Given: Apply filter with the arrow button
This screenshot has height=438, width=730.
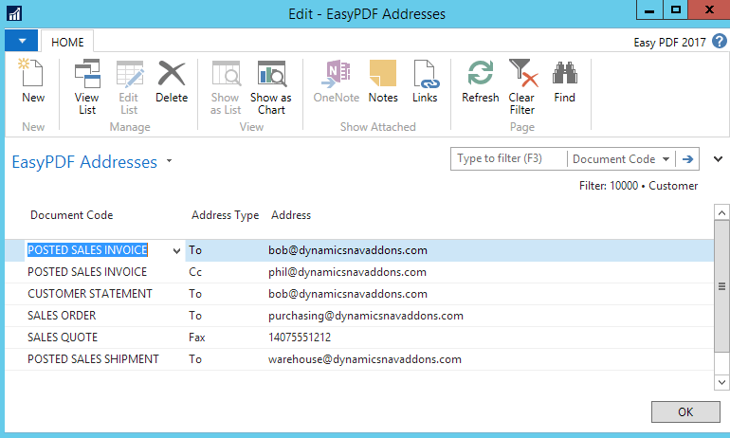Looking at the screenshot, I should point(687,159).
